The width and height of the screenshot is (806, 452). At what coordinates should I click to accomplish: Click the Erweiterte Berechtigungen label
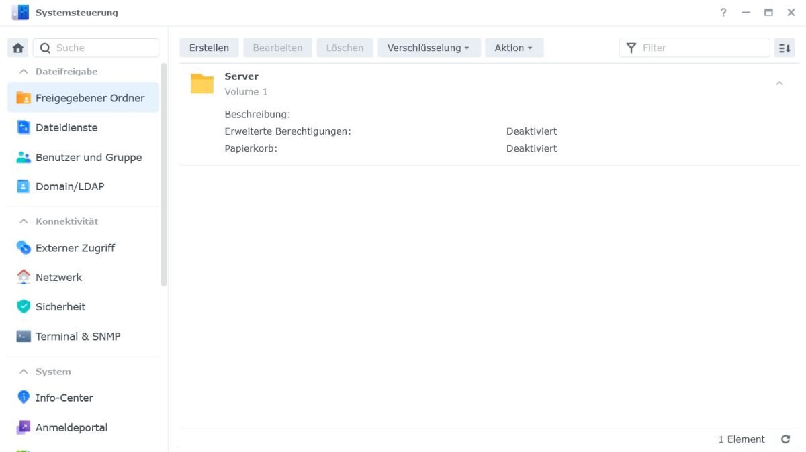287,131
